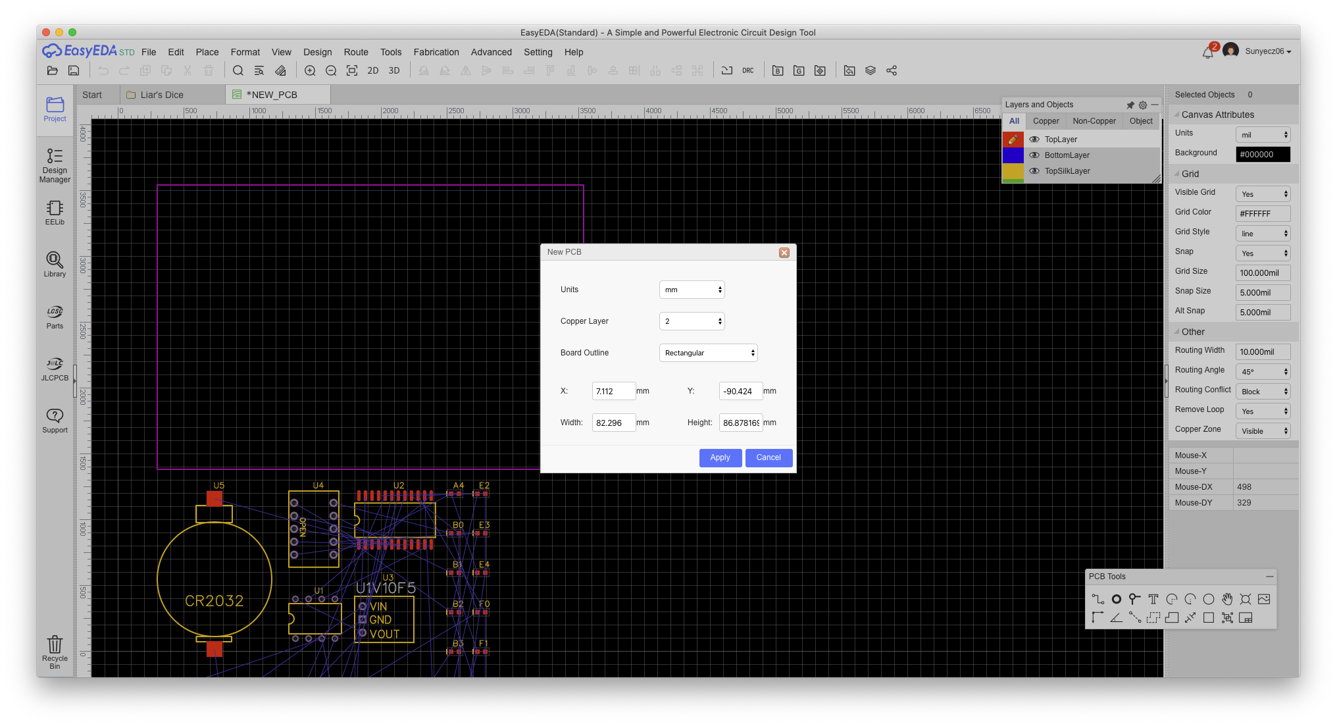Cancel the New PCB dialog
This screenshot has height=726, width=1337.
(768, 457)
